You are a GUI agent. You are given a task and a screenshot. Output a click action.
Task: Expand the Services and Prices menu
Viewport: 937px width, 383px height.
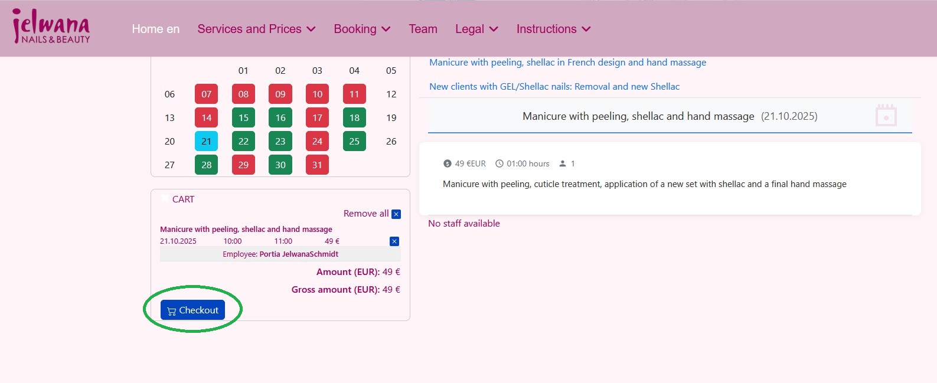[256, 29]
